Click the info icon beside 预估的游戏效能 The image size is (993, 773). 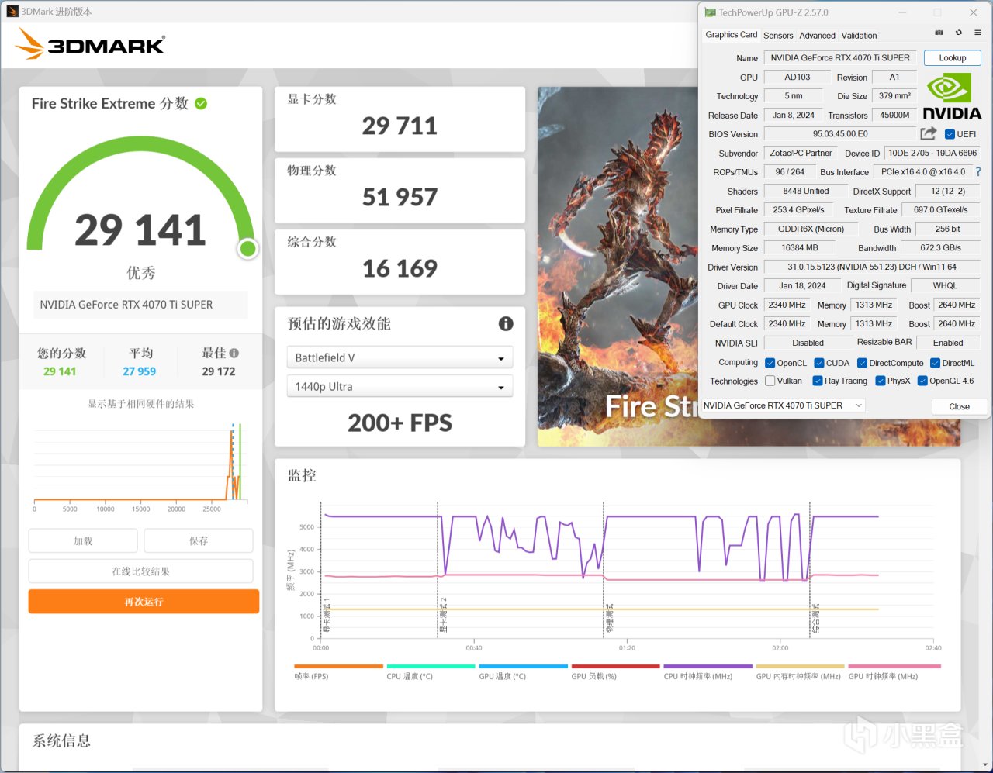(x=506, y=323)
